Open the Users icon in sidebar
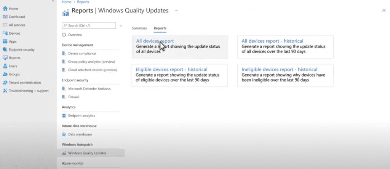 tap(5, 66)
